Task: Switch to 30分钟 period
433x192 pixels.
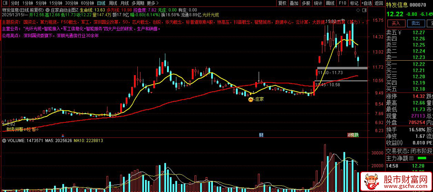Action: coord(72,3)
